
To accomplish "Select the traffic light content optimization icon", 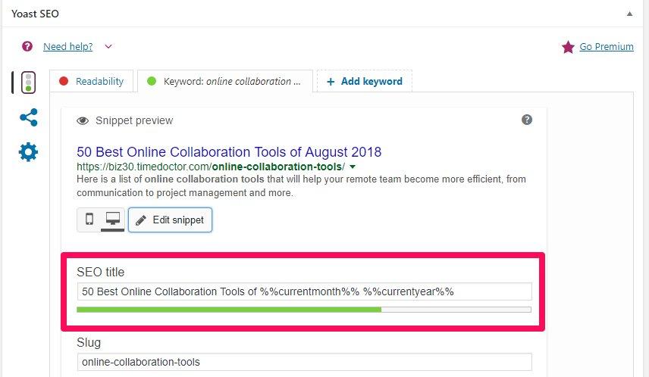I will 28,83.
